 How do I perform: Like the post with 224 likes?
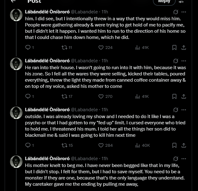click(x=101, y=48)
